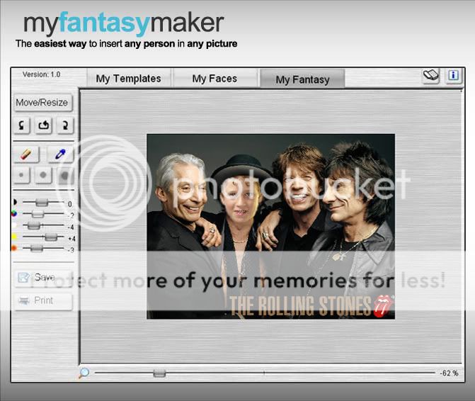This screenshot has height=401, width=475.
Task: Choose the medium brush size dot
Action: coord(43,175)
